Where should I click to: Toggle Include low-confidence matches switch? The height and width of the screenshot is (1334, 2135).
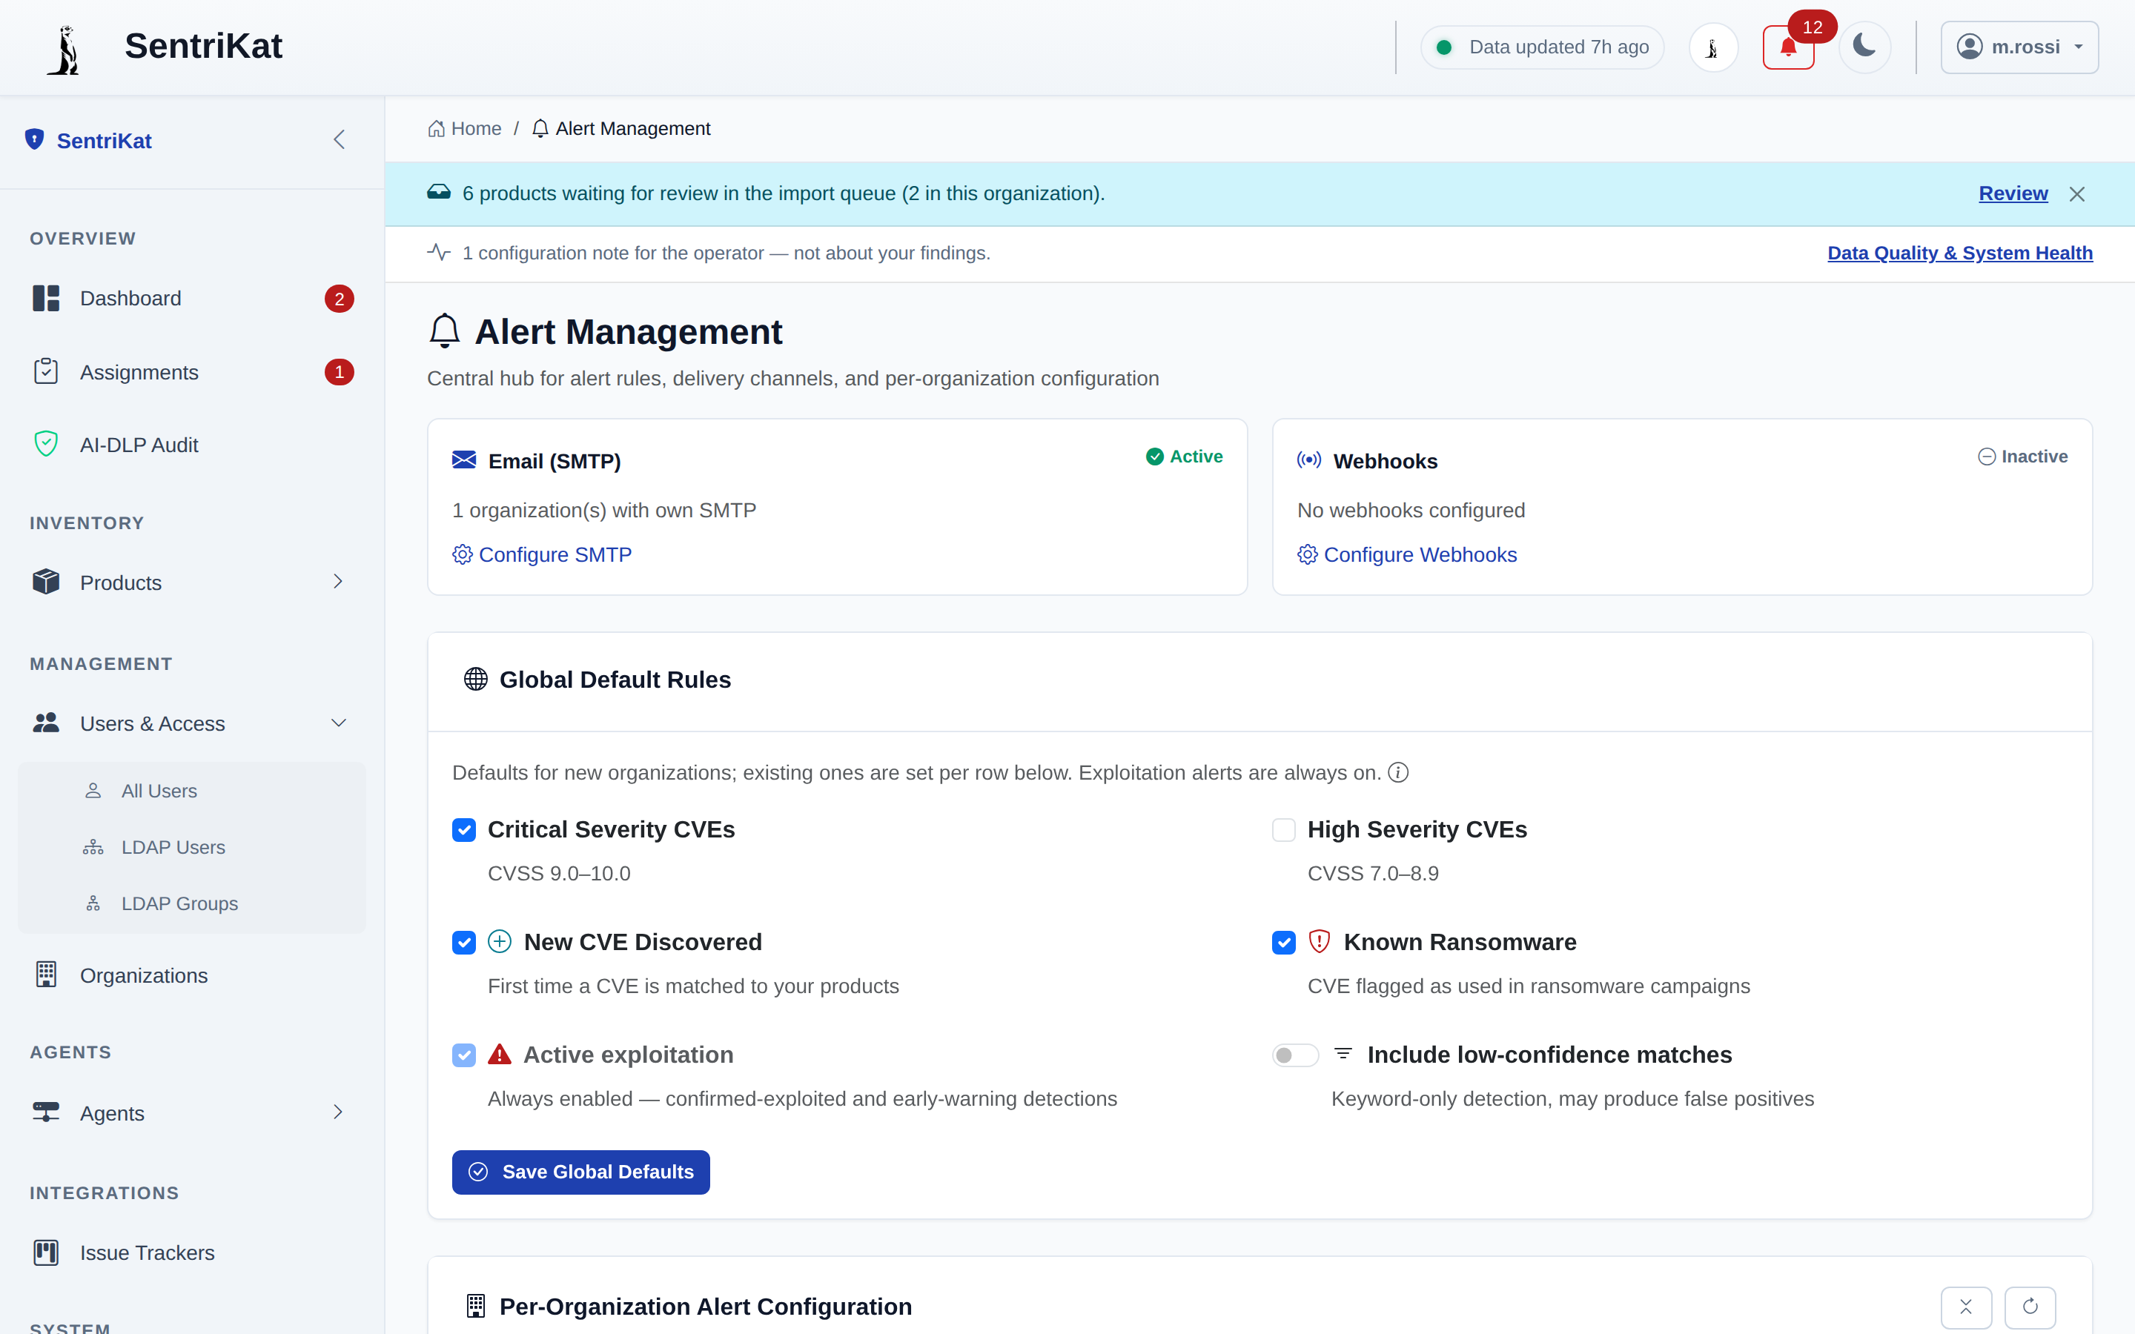point(1294,1055)
